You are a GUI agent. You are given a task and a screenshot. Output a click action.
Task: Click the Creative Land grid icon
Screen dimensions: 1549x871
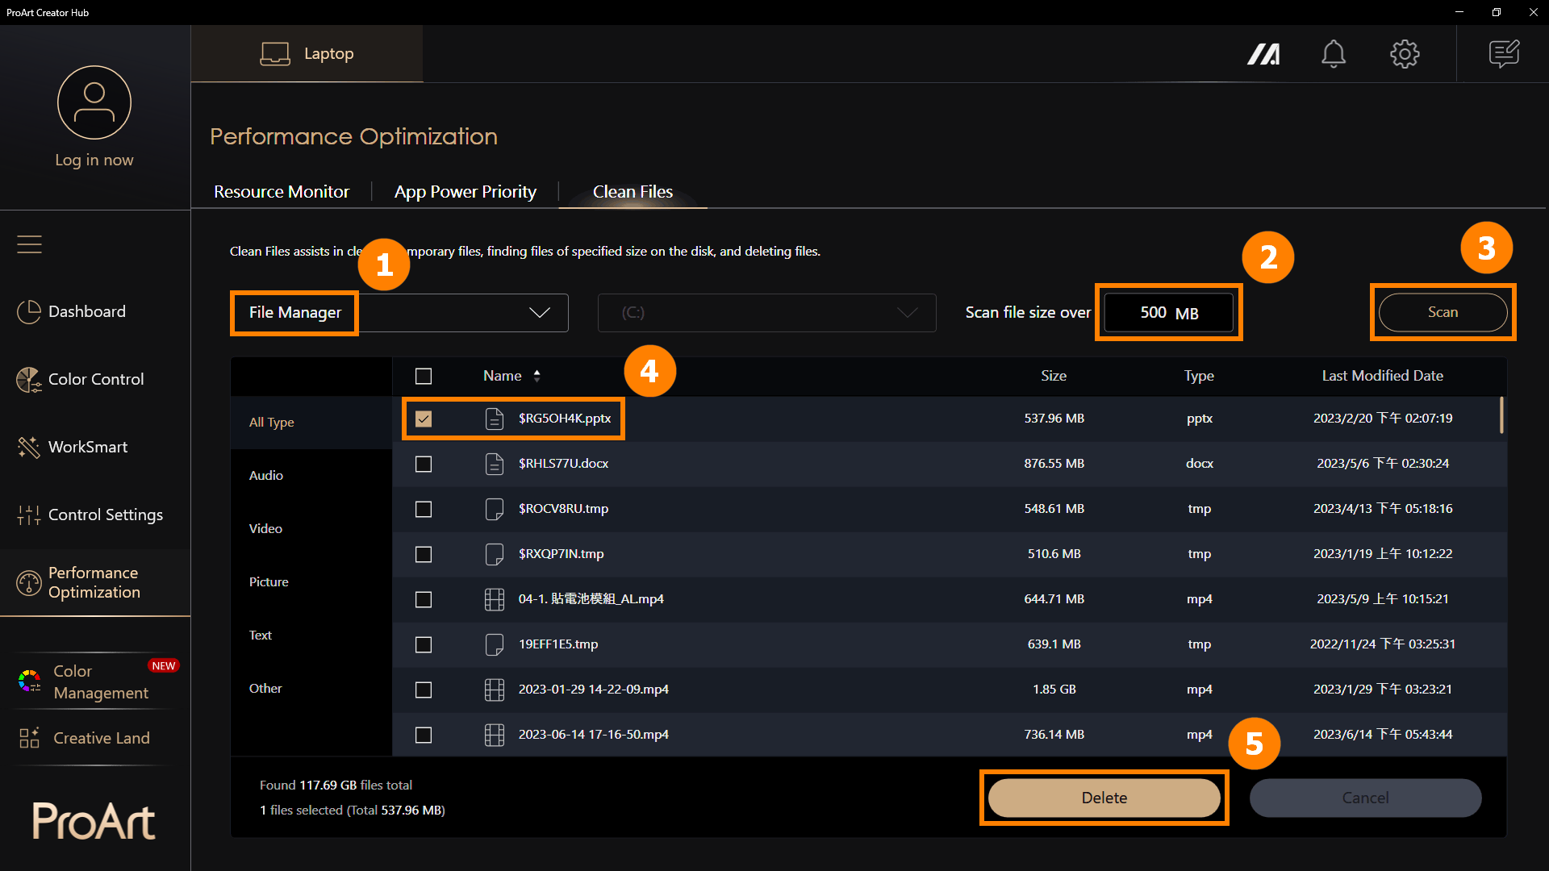coord(29,737)
